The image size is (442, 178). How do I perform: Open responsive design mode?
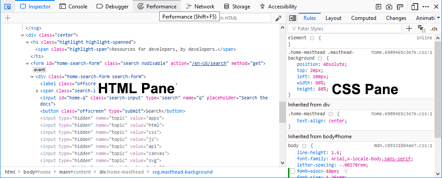pyautogui.click(x=415, y=7)
